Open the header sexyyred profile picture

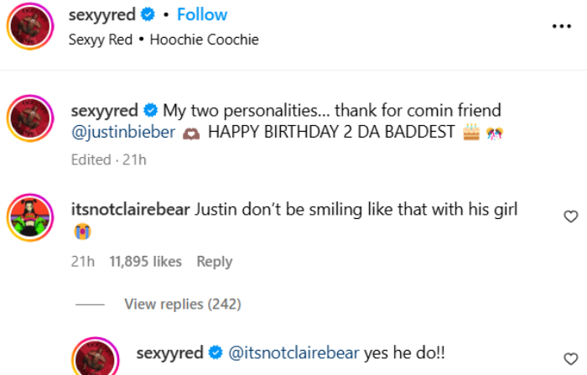(x=31, y=27)
